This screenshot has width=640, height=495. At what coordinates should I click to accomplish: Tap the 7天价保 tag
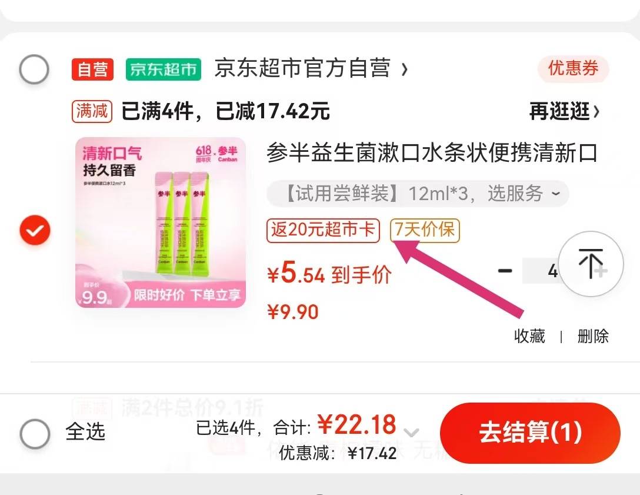(425, 230)
